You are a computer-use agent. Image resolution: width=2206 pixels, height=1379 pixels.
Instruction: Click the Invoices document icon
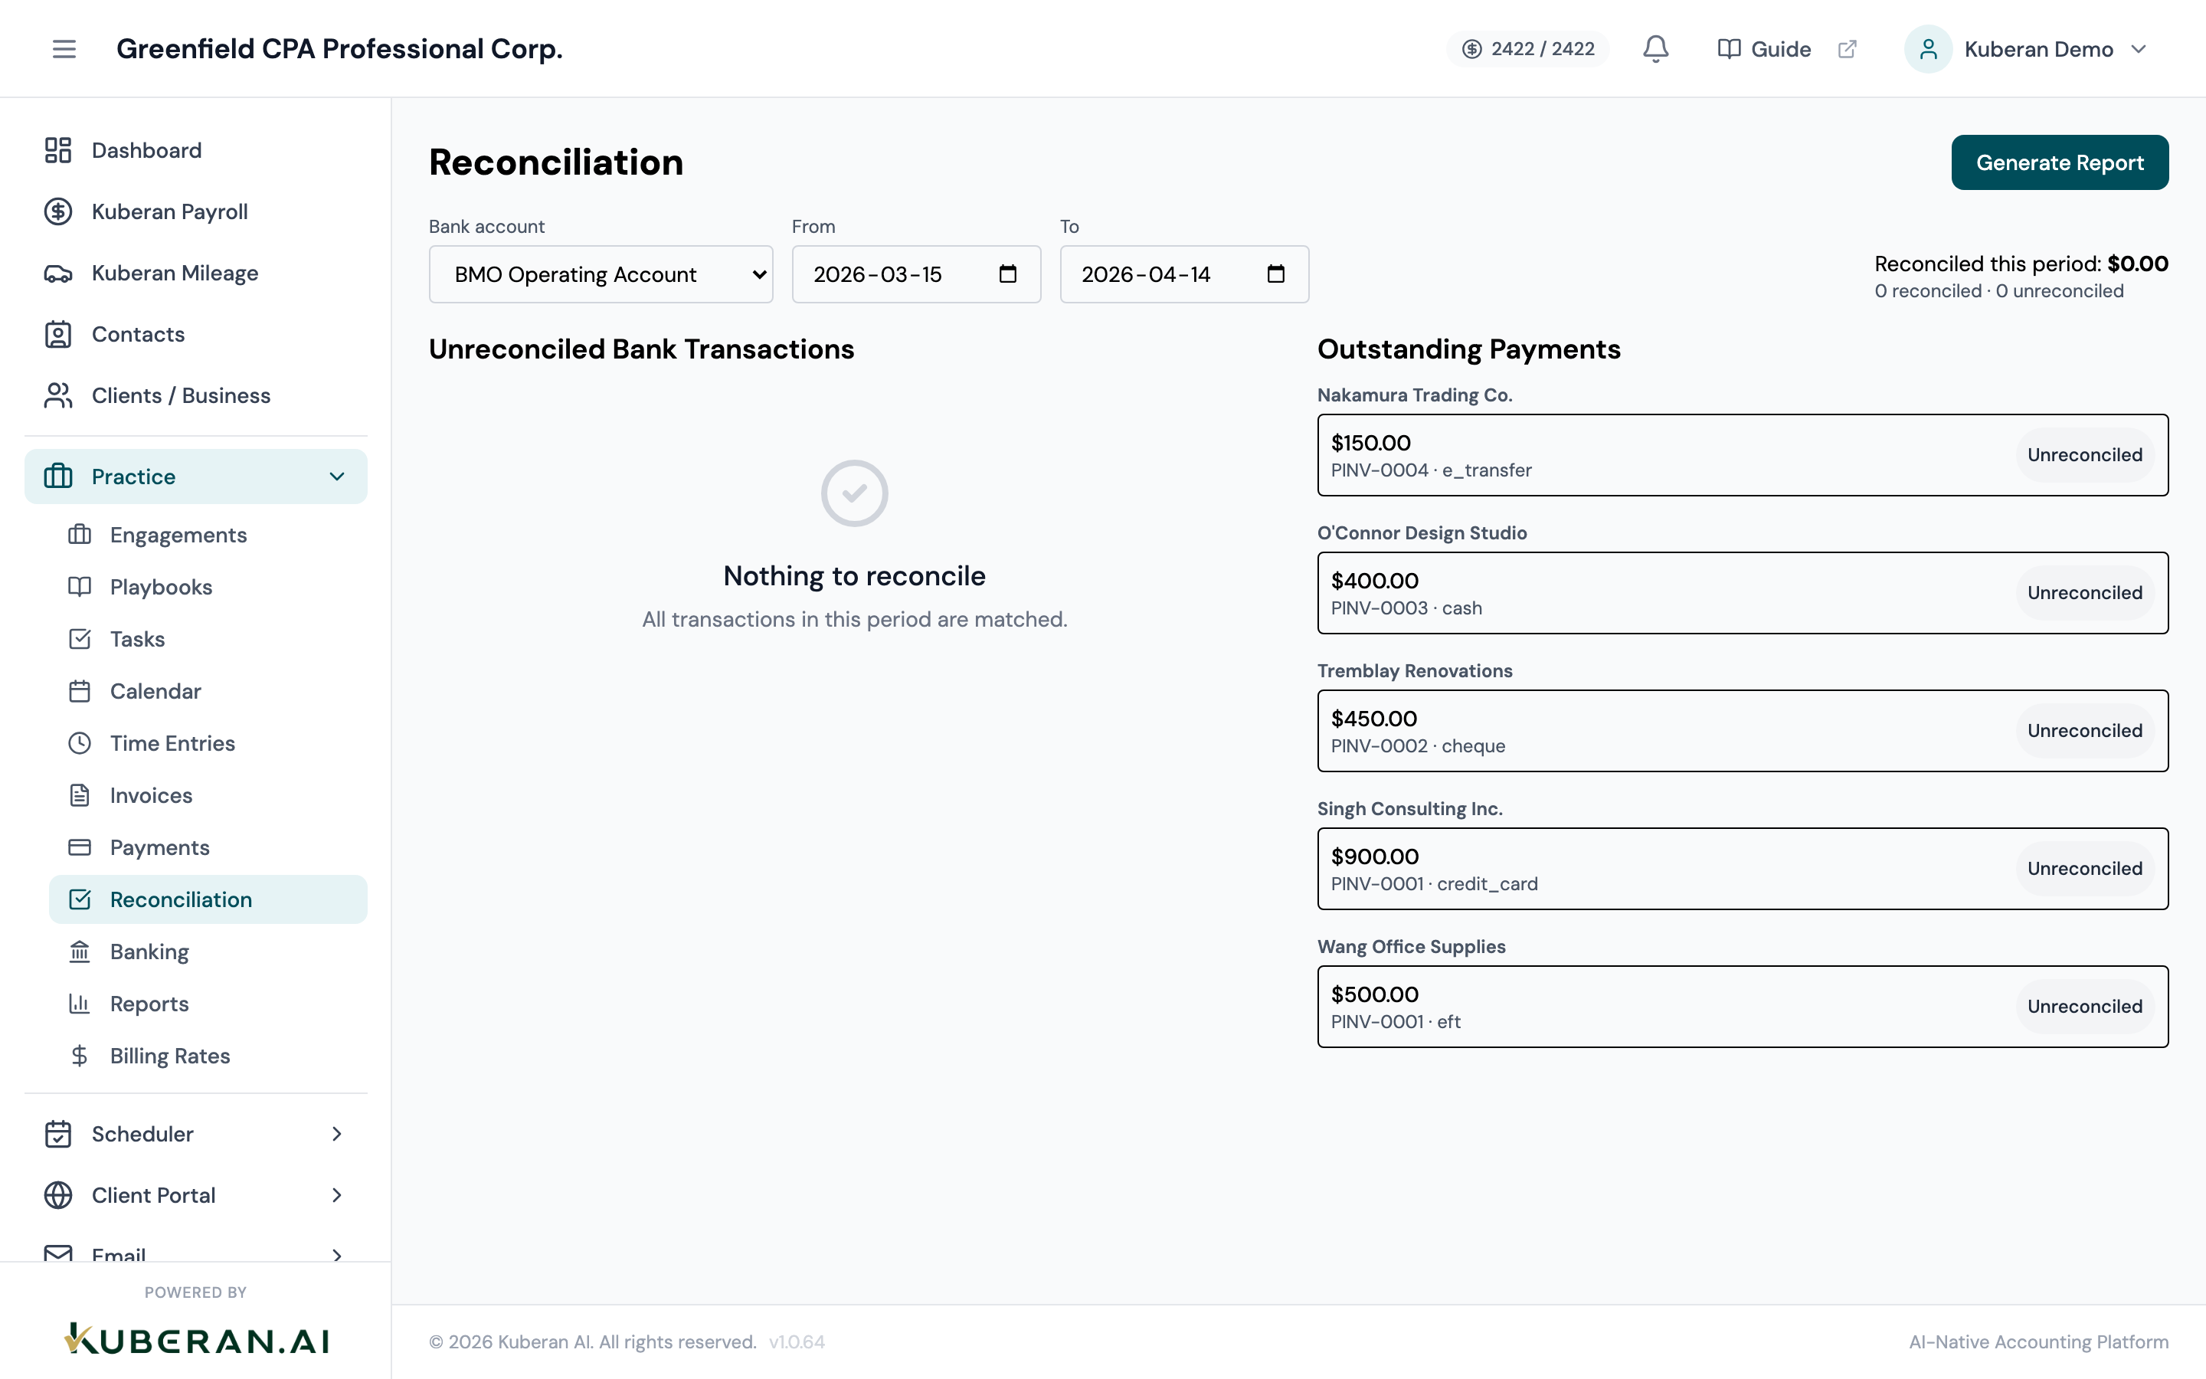tap(80, 794)
